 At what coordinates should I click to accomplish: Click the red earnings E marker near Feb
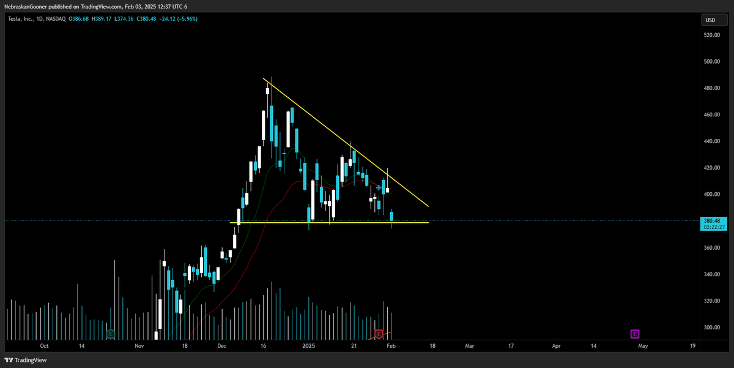[379, 334]
